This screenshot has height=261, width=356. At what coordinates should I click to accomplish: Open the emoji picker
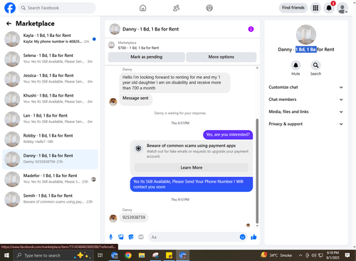[x=242, y=237]
